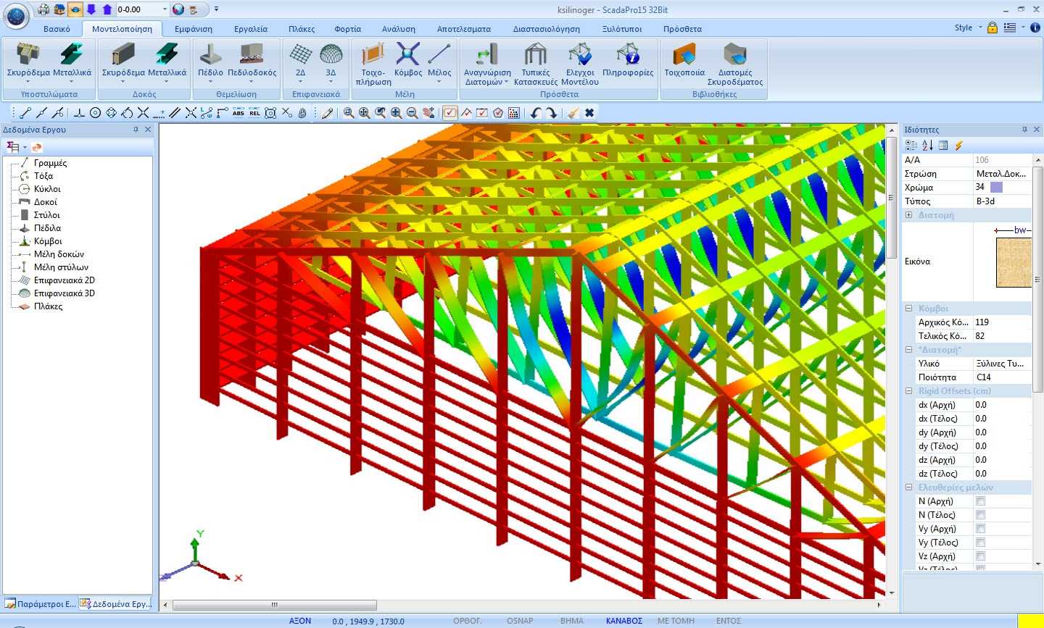Open the Αναγνώριση Διατομών dropdown
Screen dimensions: 1044x628
[506, 83]
